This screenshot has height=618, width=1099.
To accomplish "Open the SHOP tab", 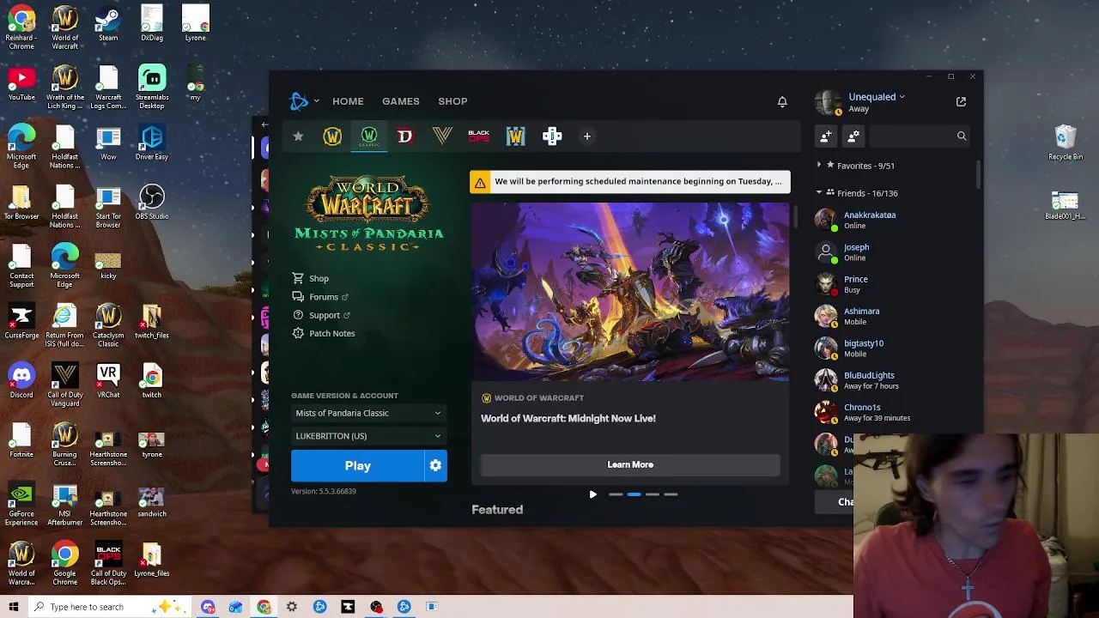I will [x=452, y=101].
